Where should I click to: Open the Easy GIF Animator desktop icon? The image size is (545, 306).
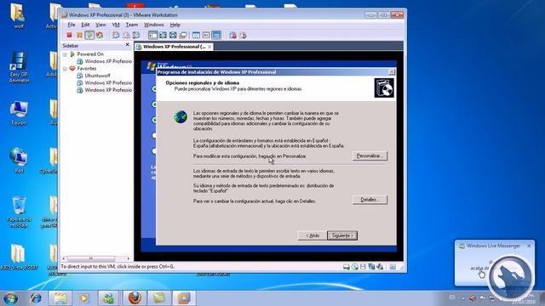[x=19, y=67]
